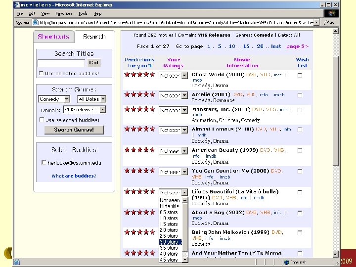Open imdb link for American Beauty
This screenshot has height=267, width=356.
tap(211, 156)
